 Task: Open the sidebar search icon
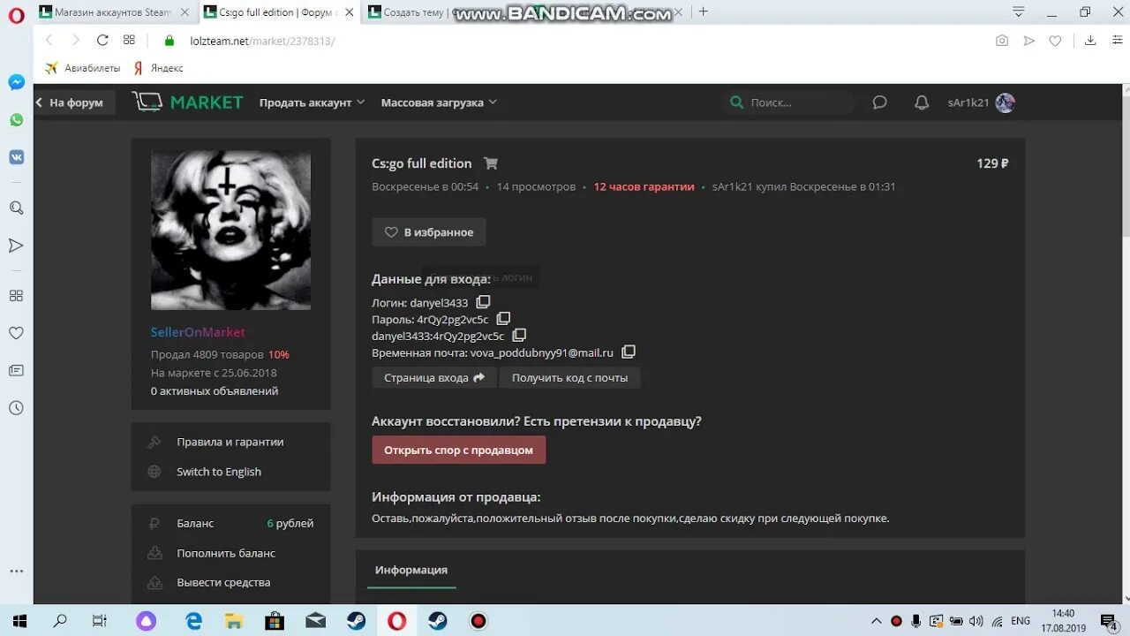(x=16, y=208)
